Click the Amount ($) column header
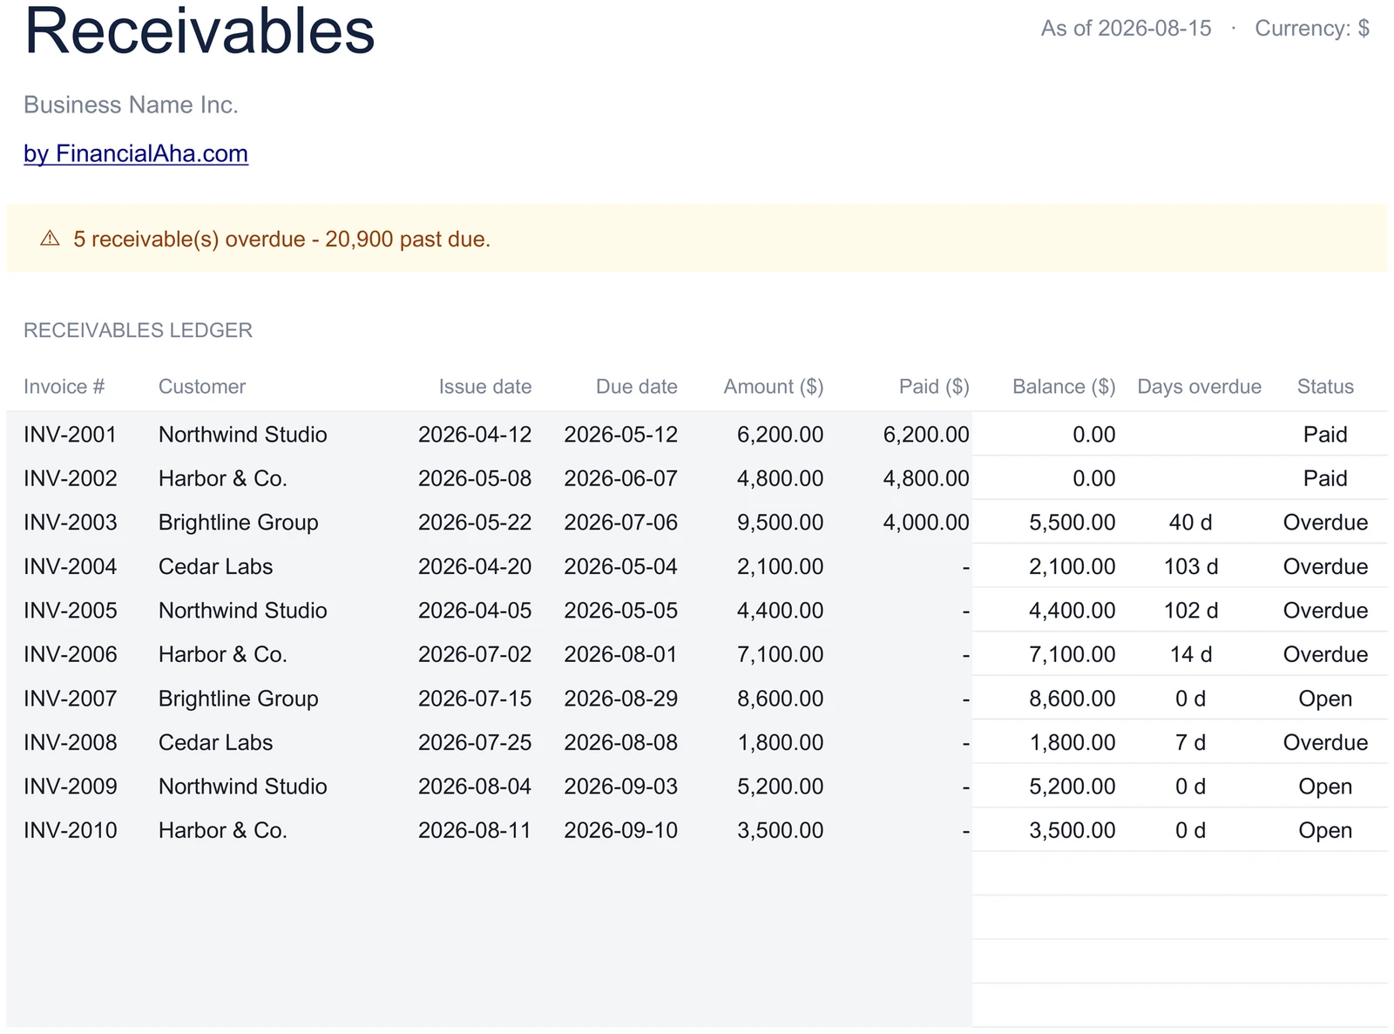The height and width of the screenshot is (1034, 1394). pyautogui.click(x=774, y=387)
